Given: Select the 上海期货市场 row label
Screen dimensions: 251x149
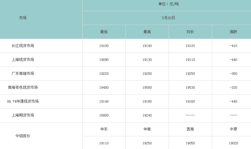Looking at the screenshot, I should pos(23,115).
